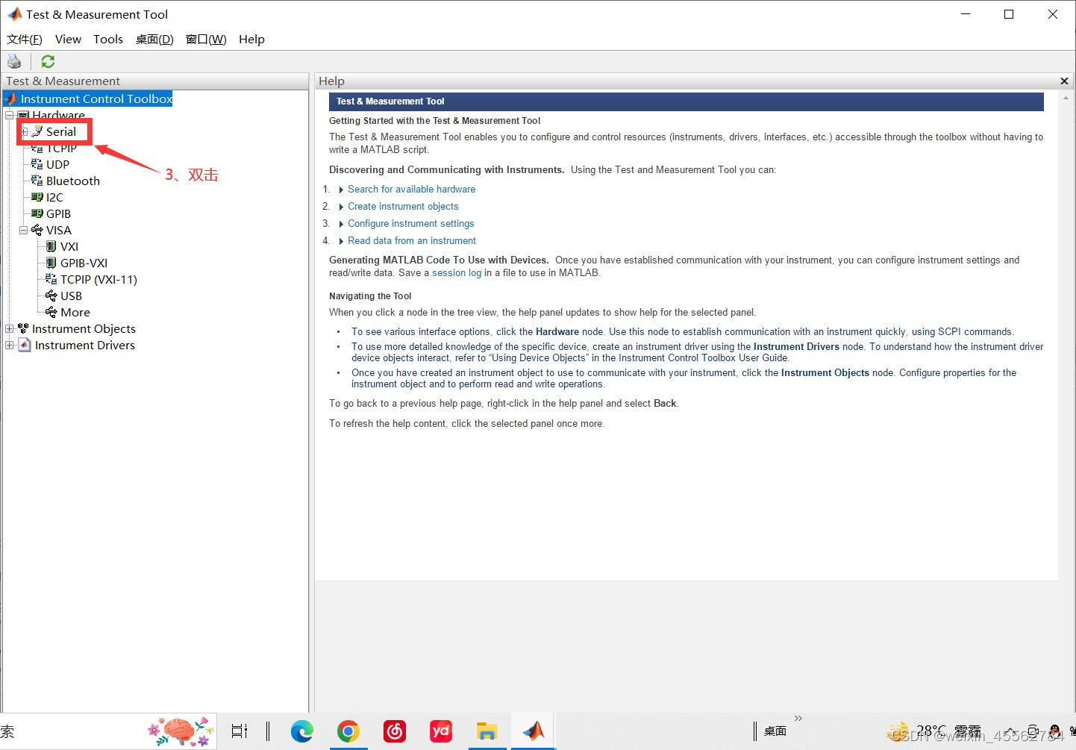The image size is (1076, 750).
Task: Click the Bluetooth interface icon
Action: coord(37,181)
